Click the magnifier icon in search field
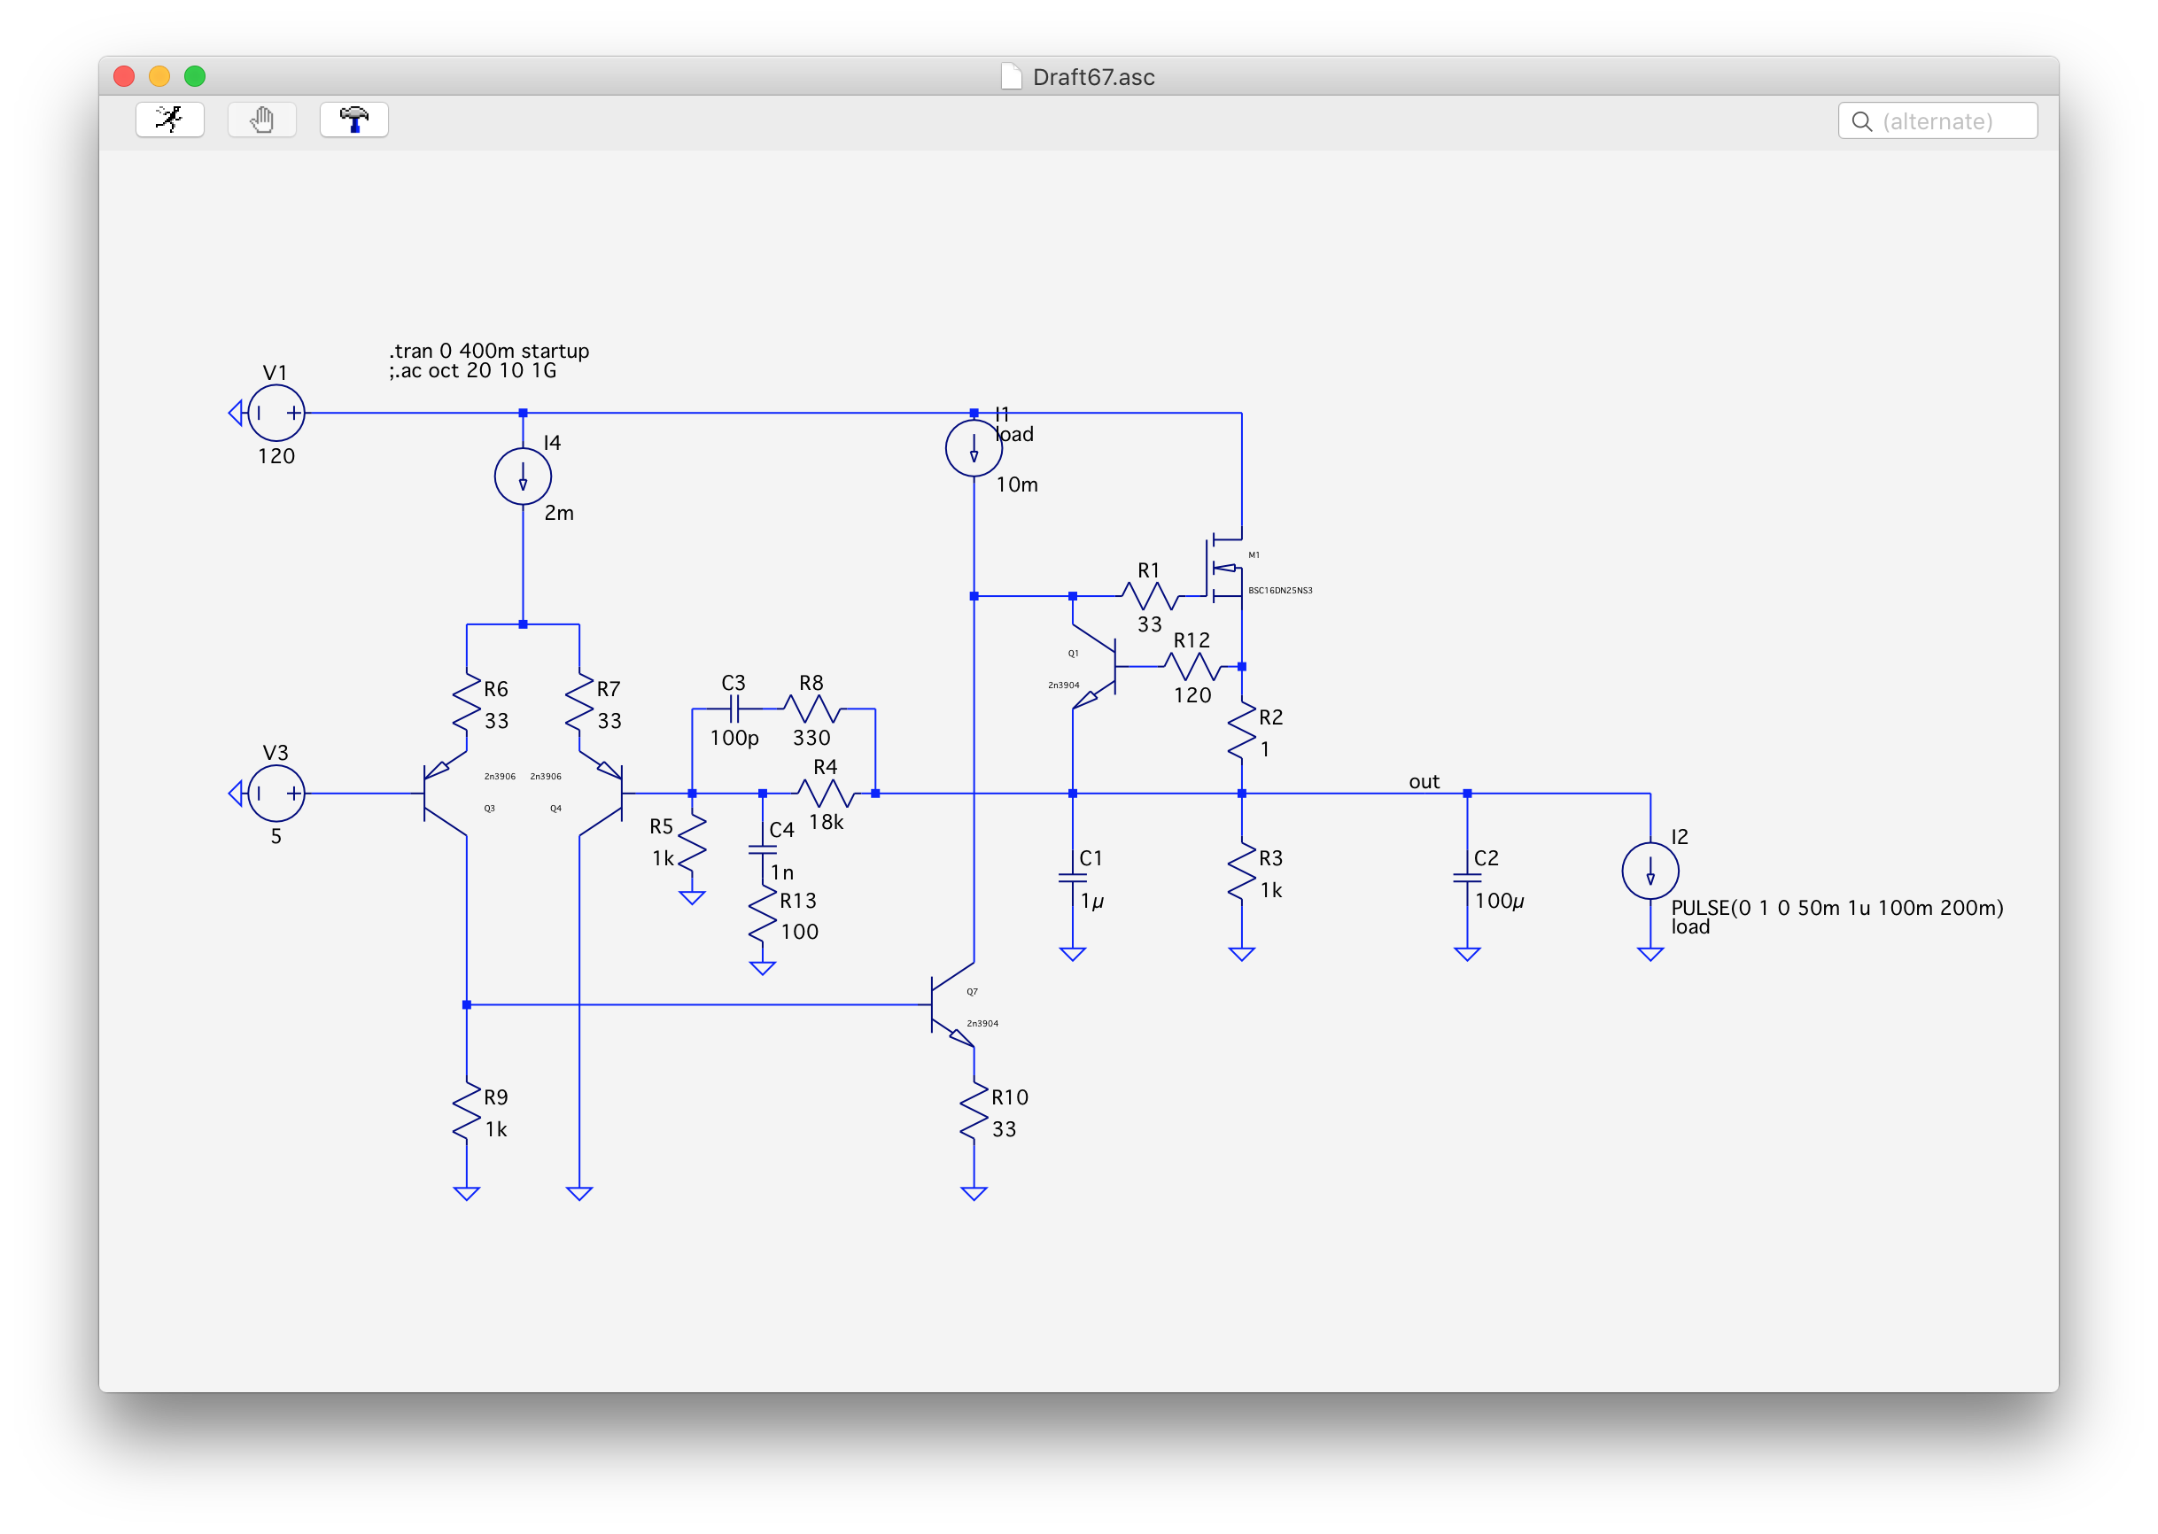This screenshot has height=1534, width=2158. [1861, 122]
